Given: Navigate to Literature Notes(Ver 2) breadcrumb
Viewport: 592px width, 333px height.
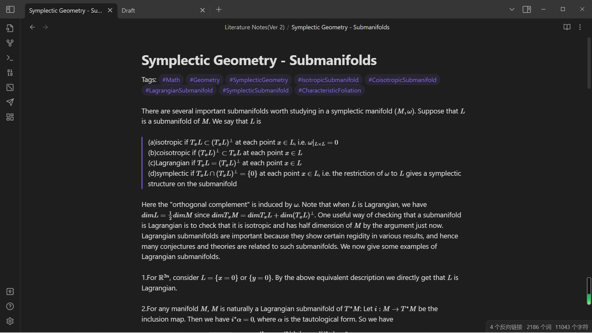Looking at the screenshot, I should [254, 27].
